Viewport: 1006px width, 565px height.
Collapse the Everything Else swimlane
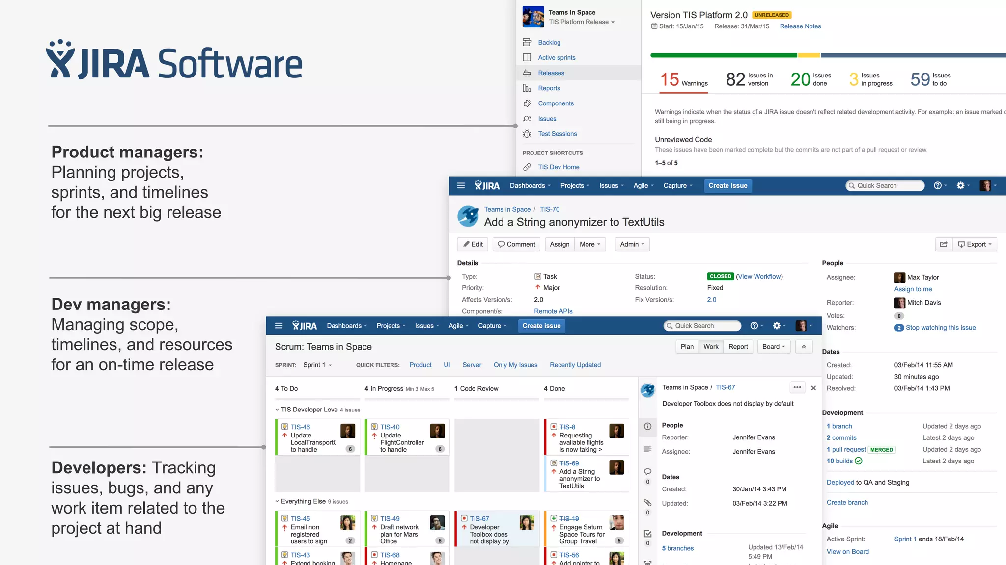pos(277,501)
